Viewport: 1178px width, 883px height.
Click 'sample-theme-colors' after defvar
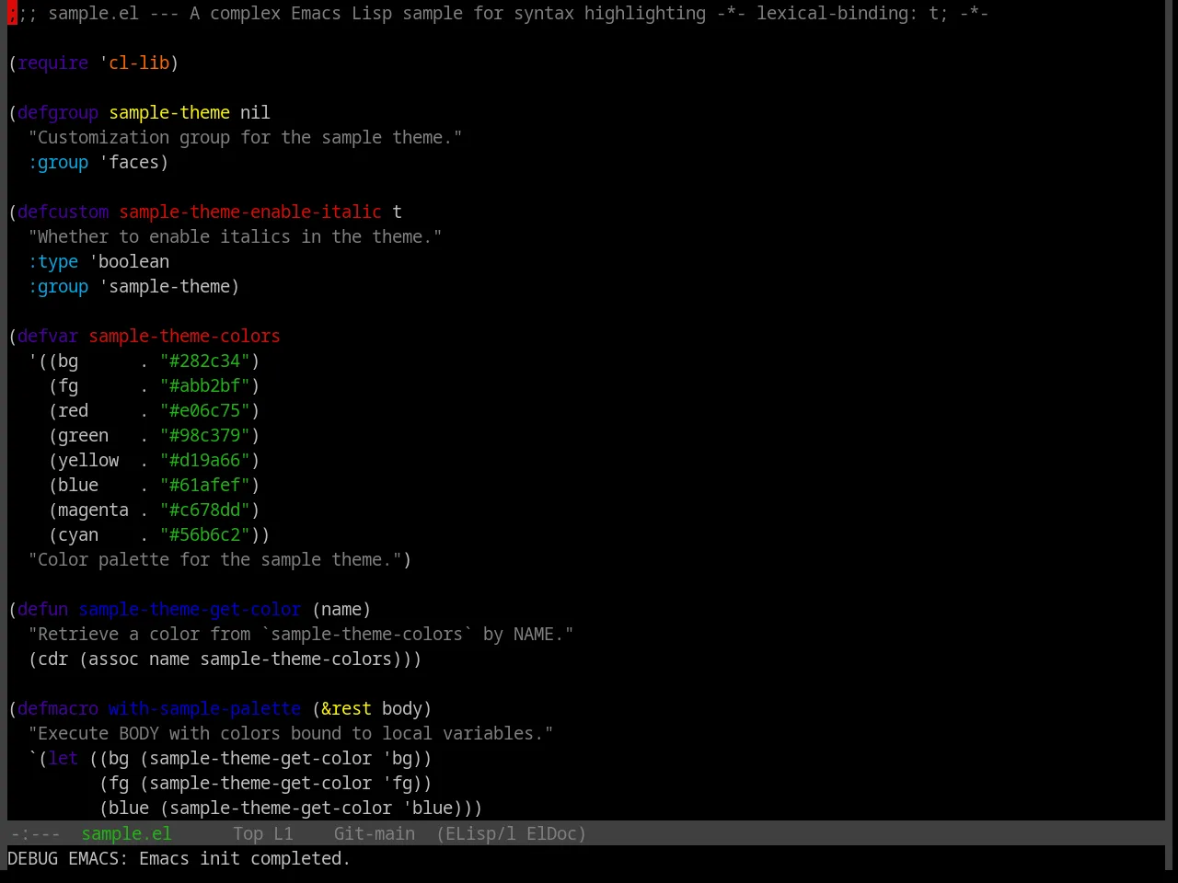[x=184, y=336]
